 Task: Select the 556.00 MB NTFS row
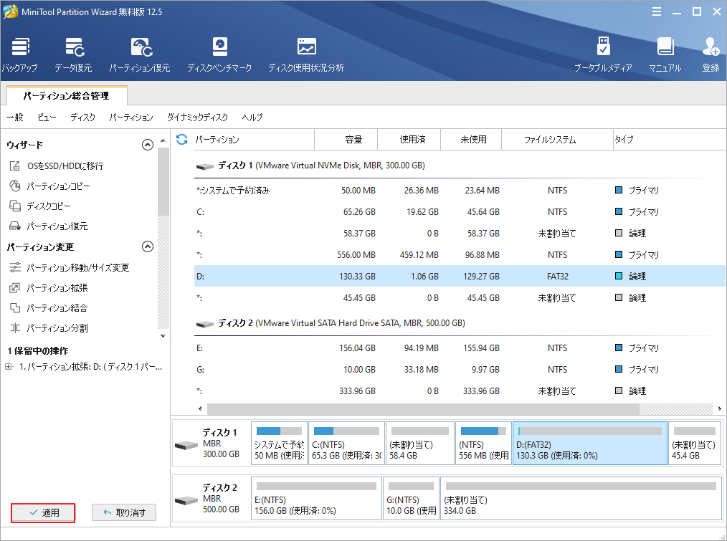[x=459, y=255]
